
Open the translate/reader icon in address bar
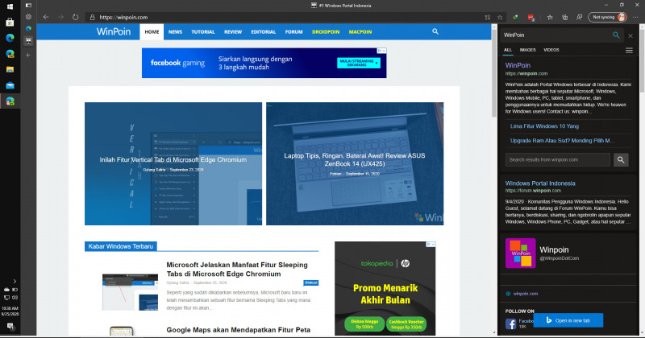[488, 17]
